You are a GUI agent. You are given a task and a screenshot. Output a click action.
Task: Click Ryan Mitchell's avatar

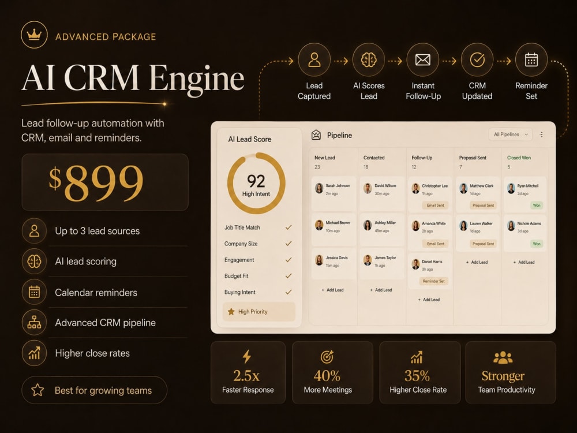pos(511,189)
